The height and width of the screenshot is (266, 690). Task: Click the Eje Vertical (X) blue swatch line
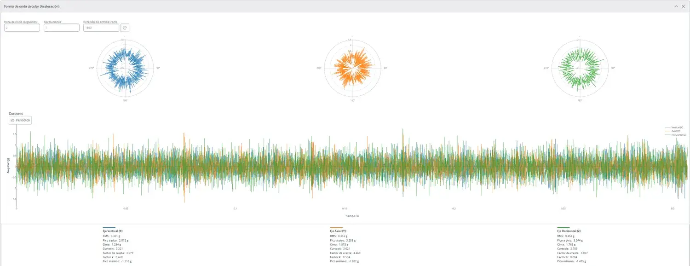click(109, 227)
